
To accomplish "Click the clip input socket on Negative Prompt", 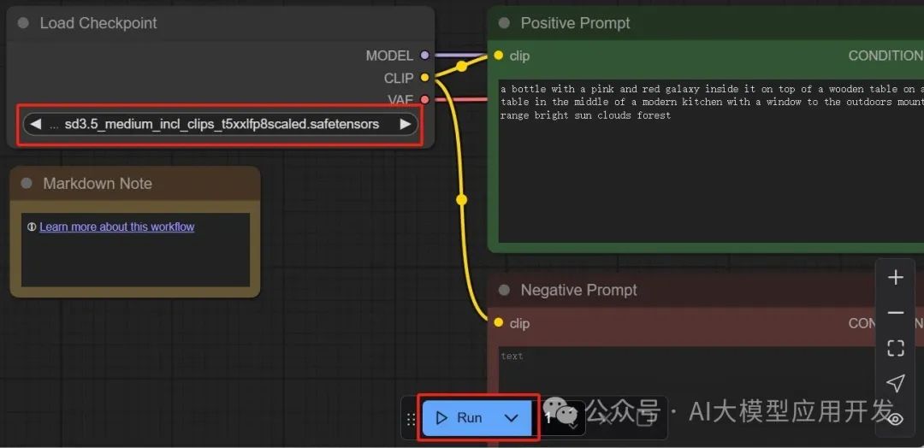I will 499,322.
